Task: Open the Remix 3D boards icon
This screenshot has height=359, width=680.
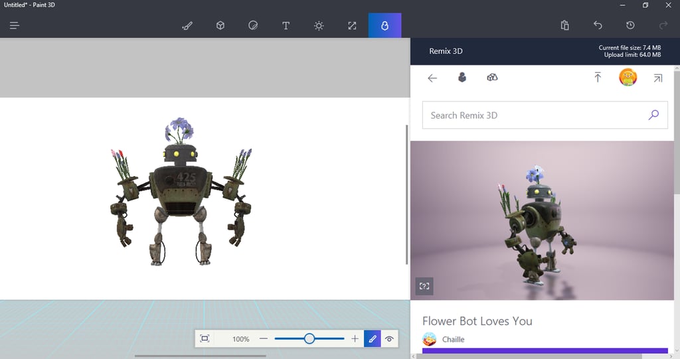Action: pos(492,78)
